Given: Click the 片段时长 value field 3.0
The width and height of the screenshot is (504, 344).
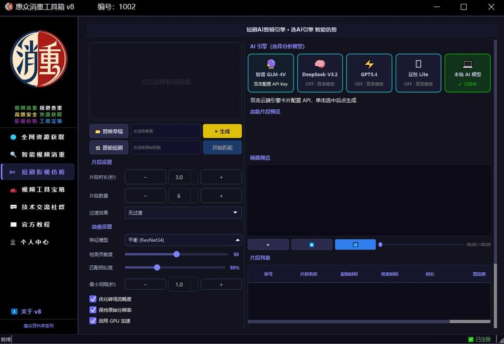Looking at the screenshot, I should pyautogui.click(x=179, y=177).
